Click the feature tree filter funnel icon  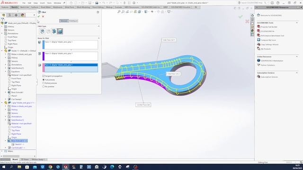2,19
